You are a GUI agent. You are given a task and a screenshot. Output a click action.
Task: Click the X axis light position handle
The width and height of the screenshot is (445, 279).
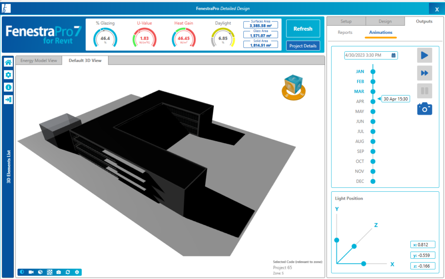pyautogui.click(x=364, y=264)
